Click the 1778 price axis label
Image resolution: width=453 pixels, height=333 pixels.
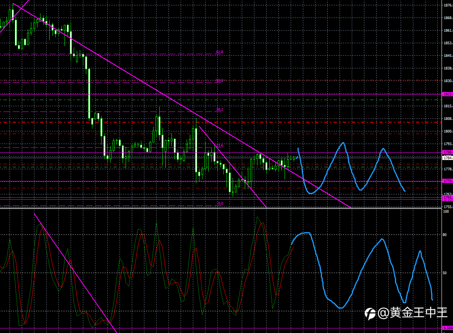point(448,169)
